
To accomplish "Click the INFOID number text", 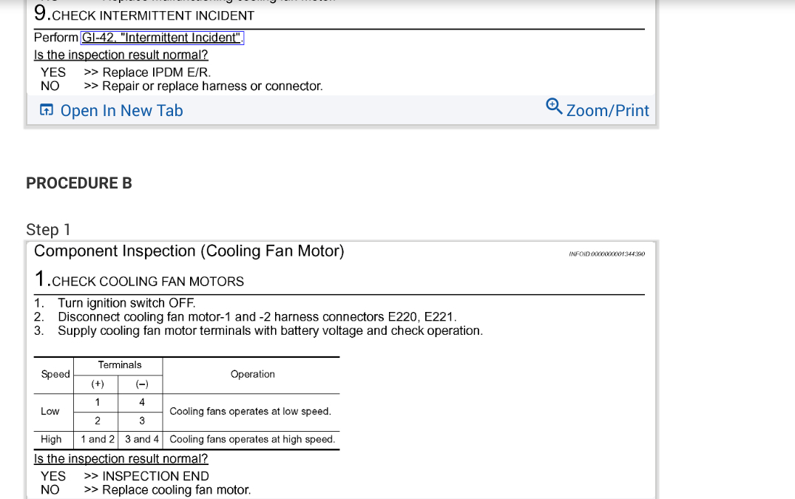I will click(x=606, y=254).
